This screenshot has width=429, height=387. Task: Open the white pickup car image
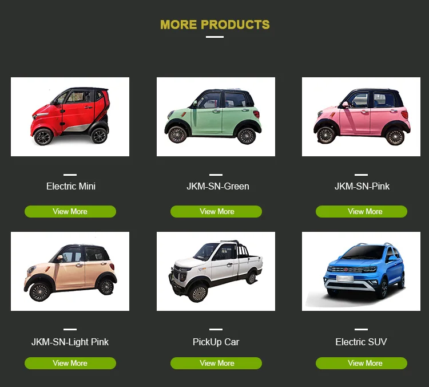click(216, 271)
